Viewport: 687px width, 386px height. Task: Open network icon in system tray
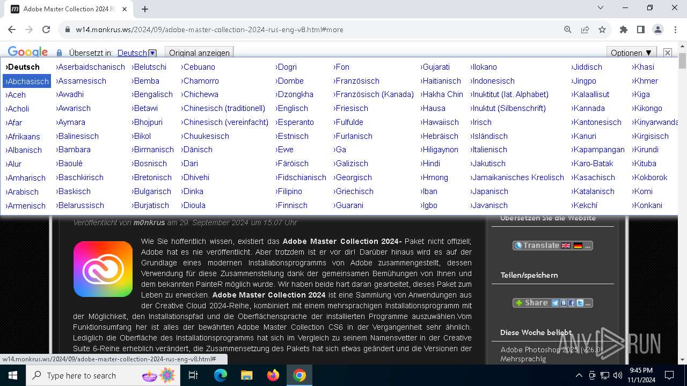click(x=605, y=375)
